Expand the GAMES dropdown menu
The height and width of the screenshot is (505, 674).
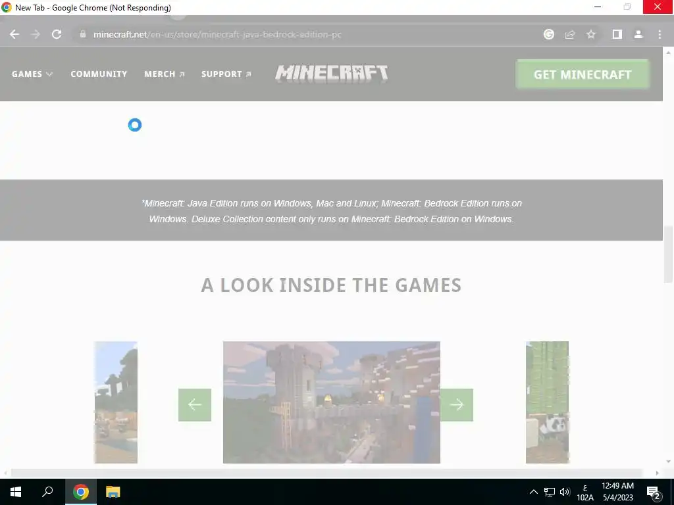32,74
